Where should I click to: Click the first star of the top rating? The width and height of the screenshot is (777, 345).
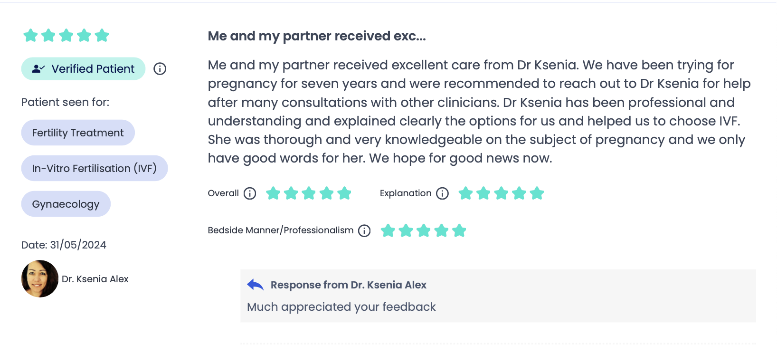click(30, 35)
